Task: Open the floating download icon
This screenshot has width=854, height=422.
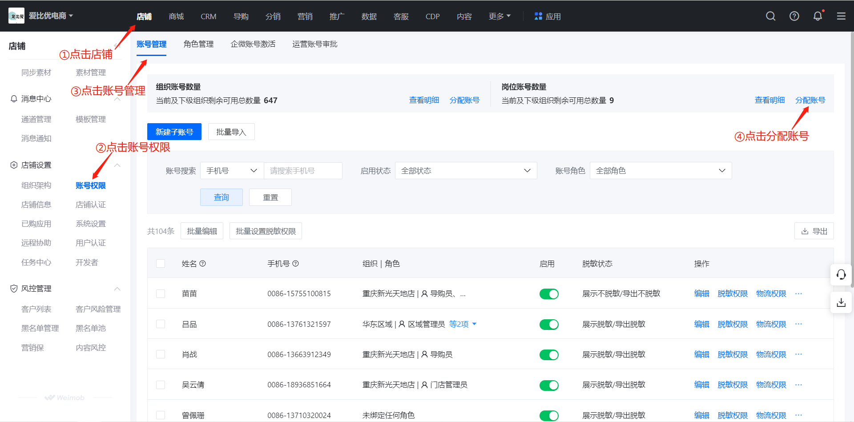Action: [841, 302]
